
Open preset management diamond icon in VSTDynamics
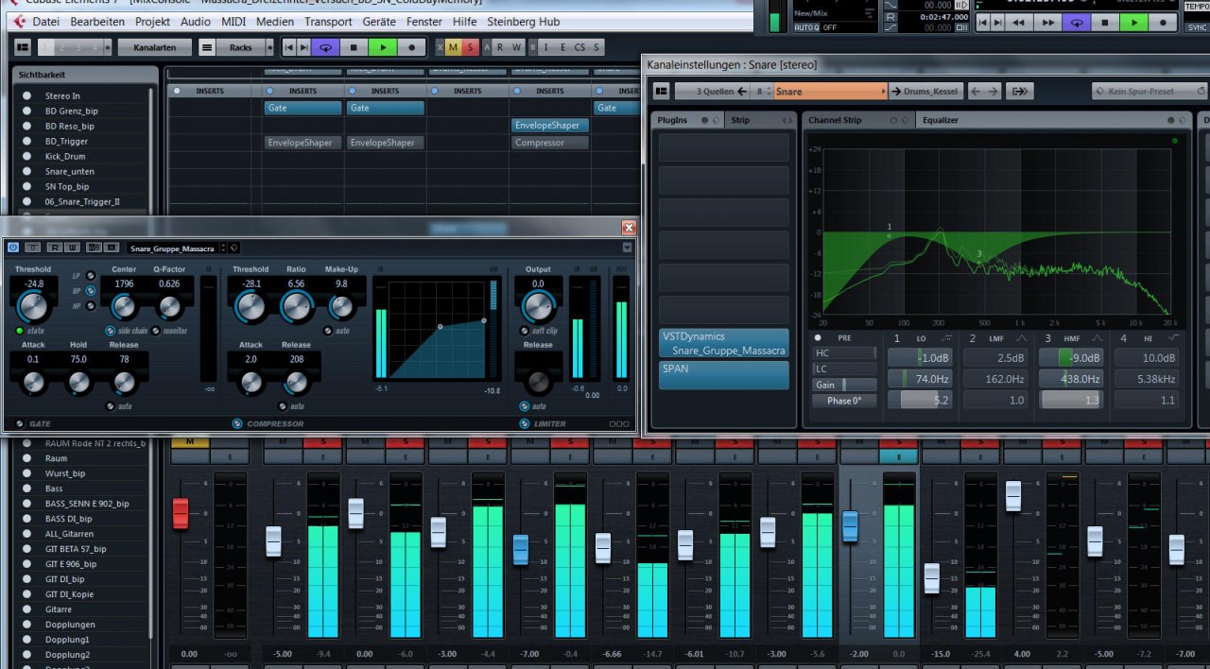233,248
